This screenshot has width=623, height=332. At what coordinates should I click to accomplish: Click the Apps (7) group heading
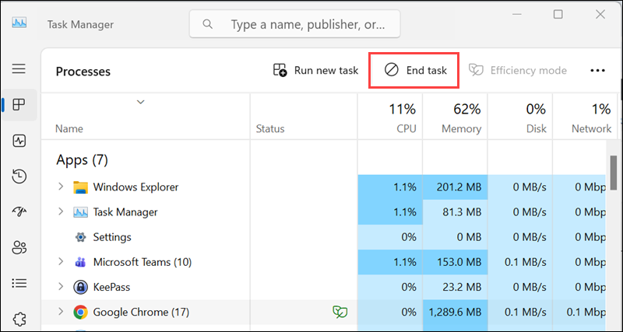click(82, 160)
